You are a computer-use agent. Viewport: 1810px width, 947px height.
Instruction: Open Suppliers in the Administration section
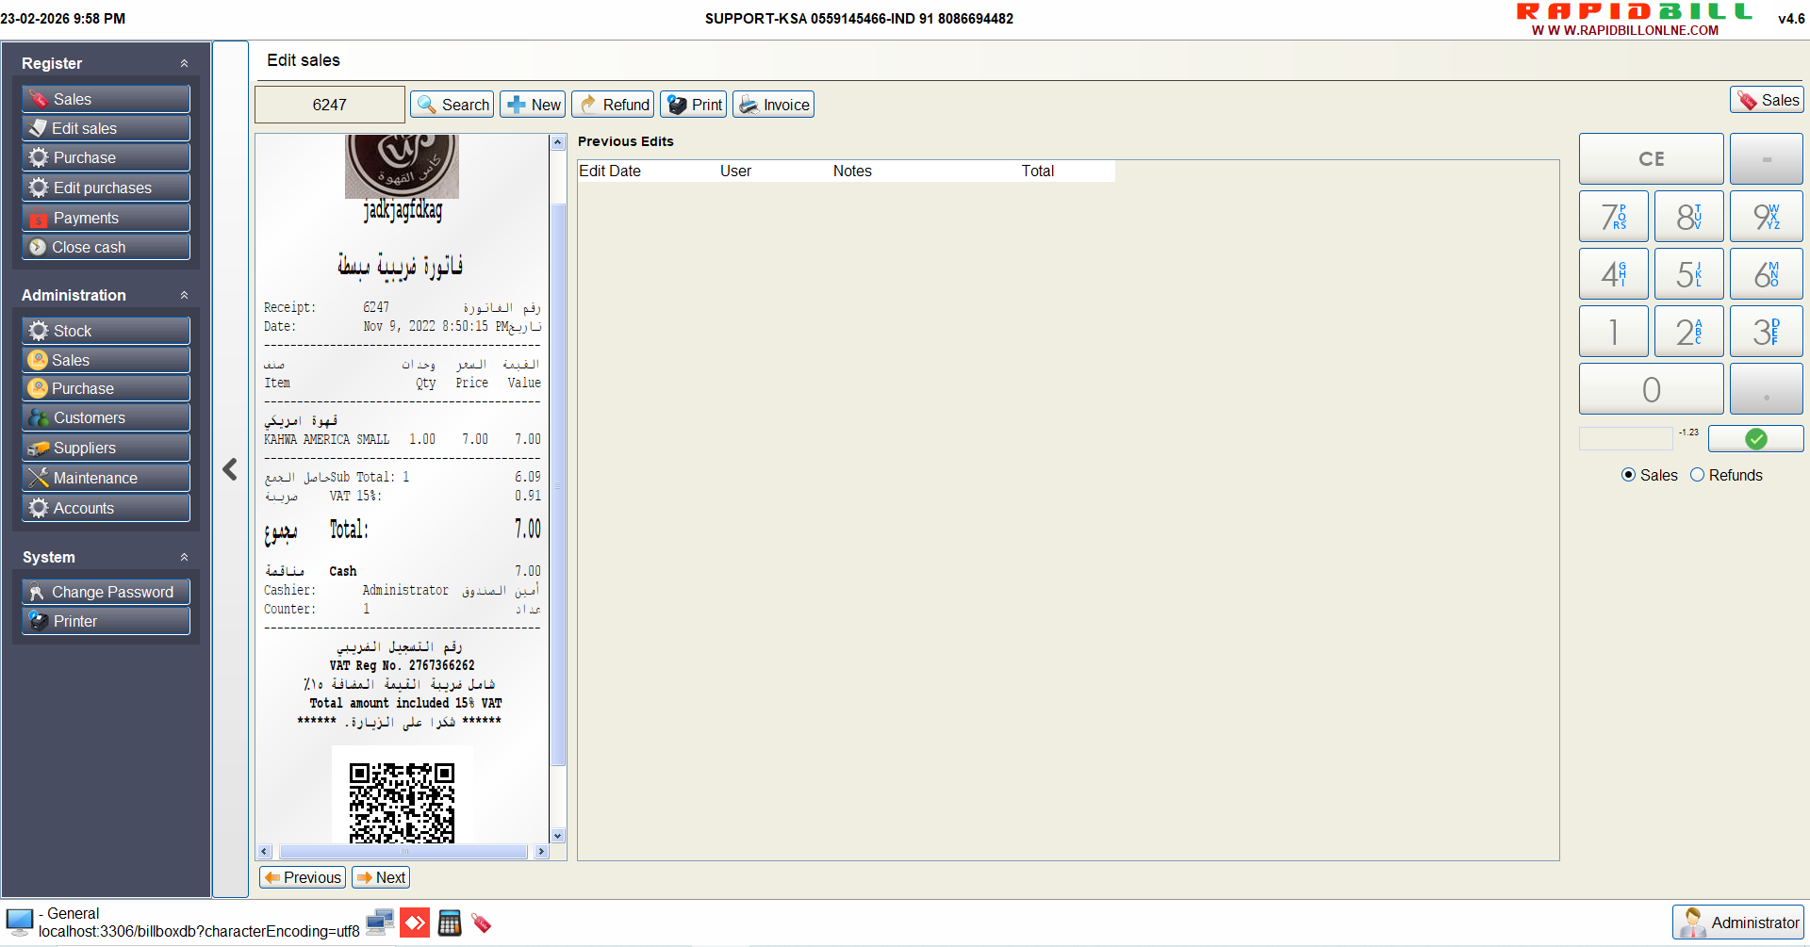tap(106, 448)
